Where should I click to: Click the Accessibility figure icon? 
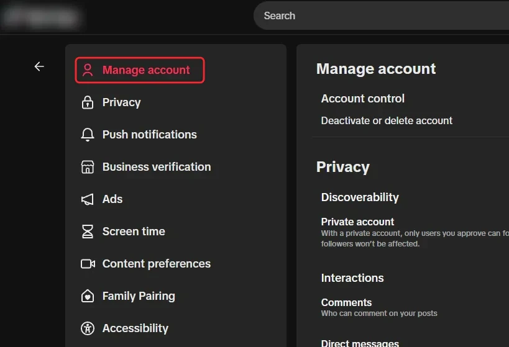pyautogui.click(x=88, y=328)
